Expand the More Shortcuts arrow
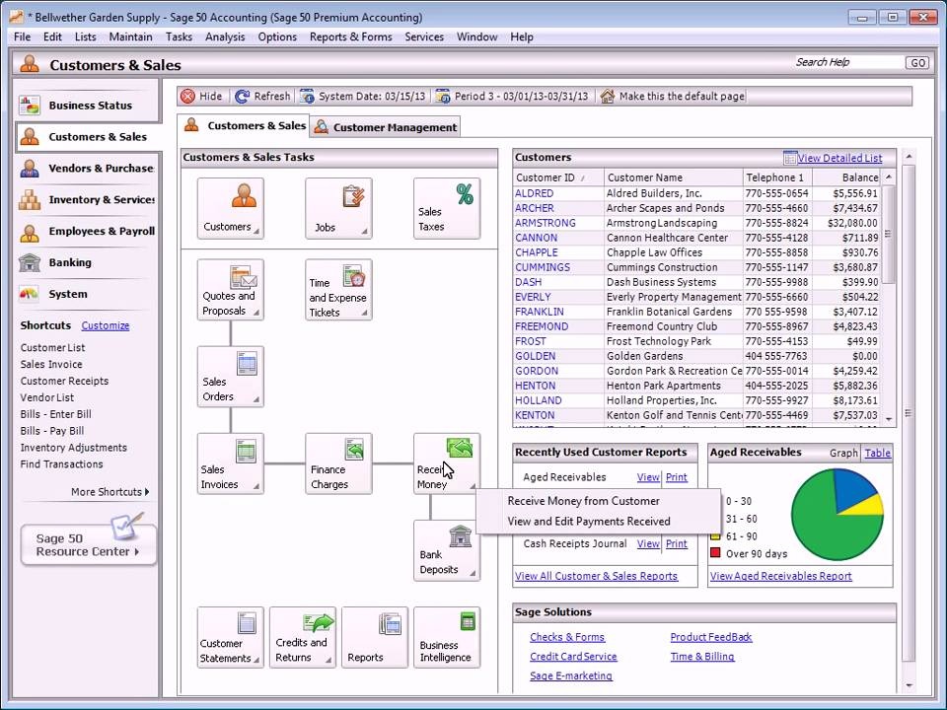The width and height of the screenshot is (947, 710). point(109,492)
